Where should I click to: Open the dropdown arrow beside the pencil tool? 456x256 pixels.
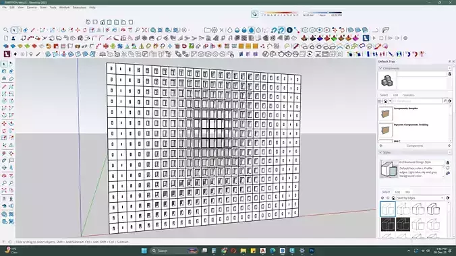click(x=37, y=30)
